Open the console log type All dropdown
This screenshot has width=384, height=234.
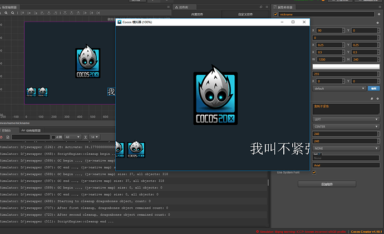(72, 137)
